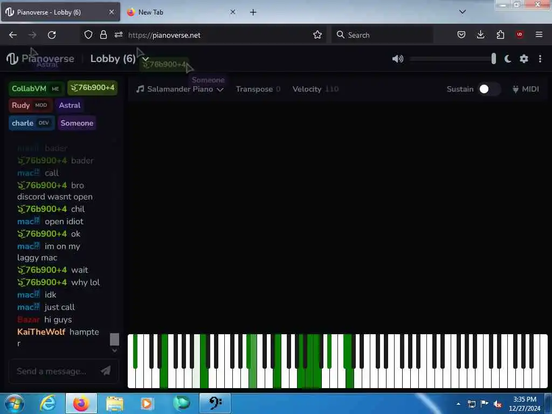Click KaiTheWolf name in chat
This screenshot has height=414, width=552.
point(41,332)
